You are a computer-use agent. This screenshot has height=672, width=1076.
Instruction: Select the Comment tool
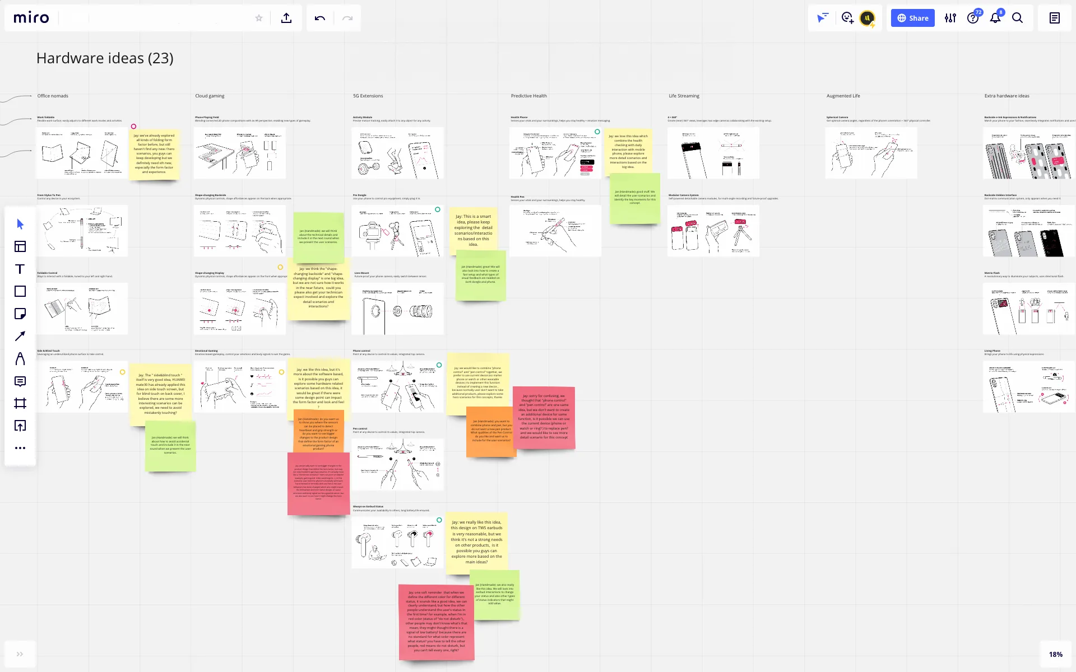click(x=20, y=381)
